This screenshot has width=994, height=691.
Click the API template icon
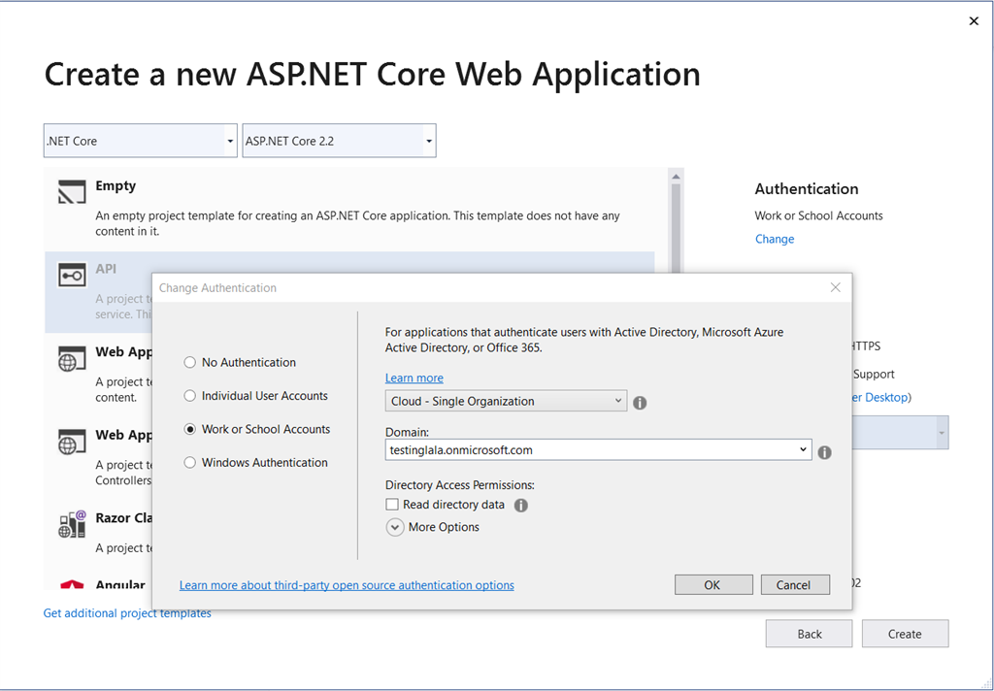(72, 275)
